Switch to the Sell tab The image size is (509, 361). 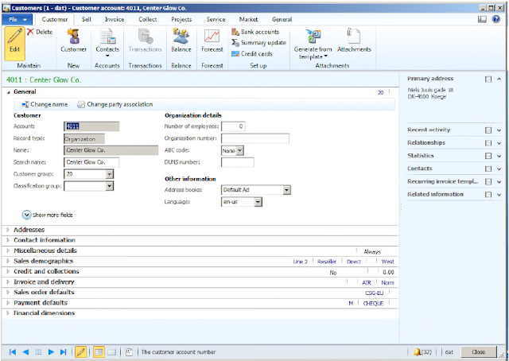[x=87, y=19]
